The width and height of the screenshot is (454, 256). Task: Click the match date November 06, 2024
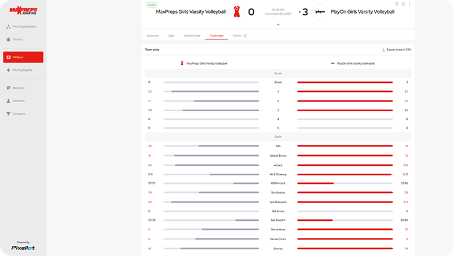point(278,14)
